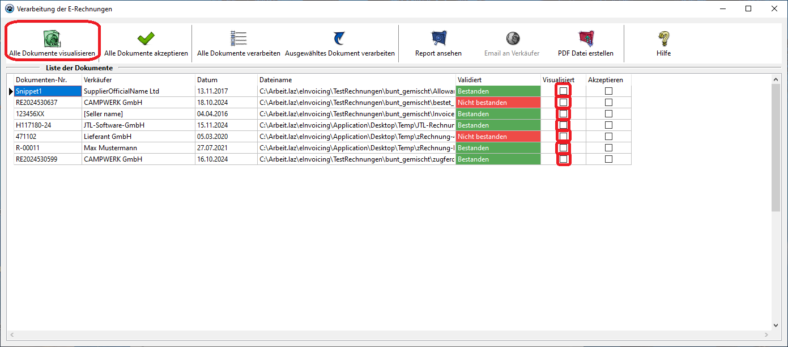
Task: Click the Alle Dokumente visualisieren icon
Action: click(52, 39)
